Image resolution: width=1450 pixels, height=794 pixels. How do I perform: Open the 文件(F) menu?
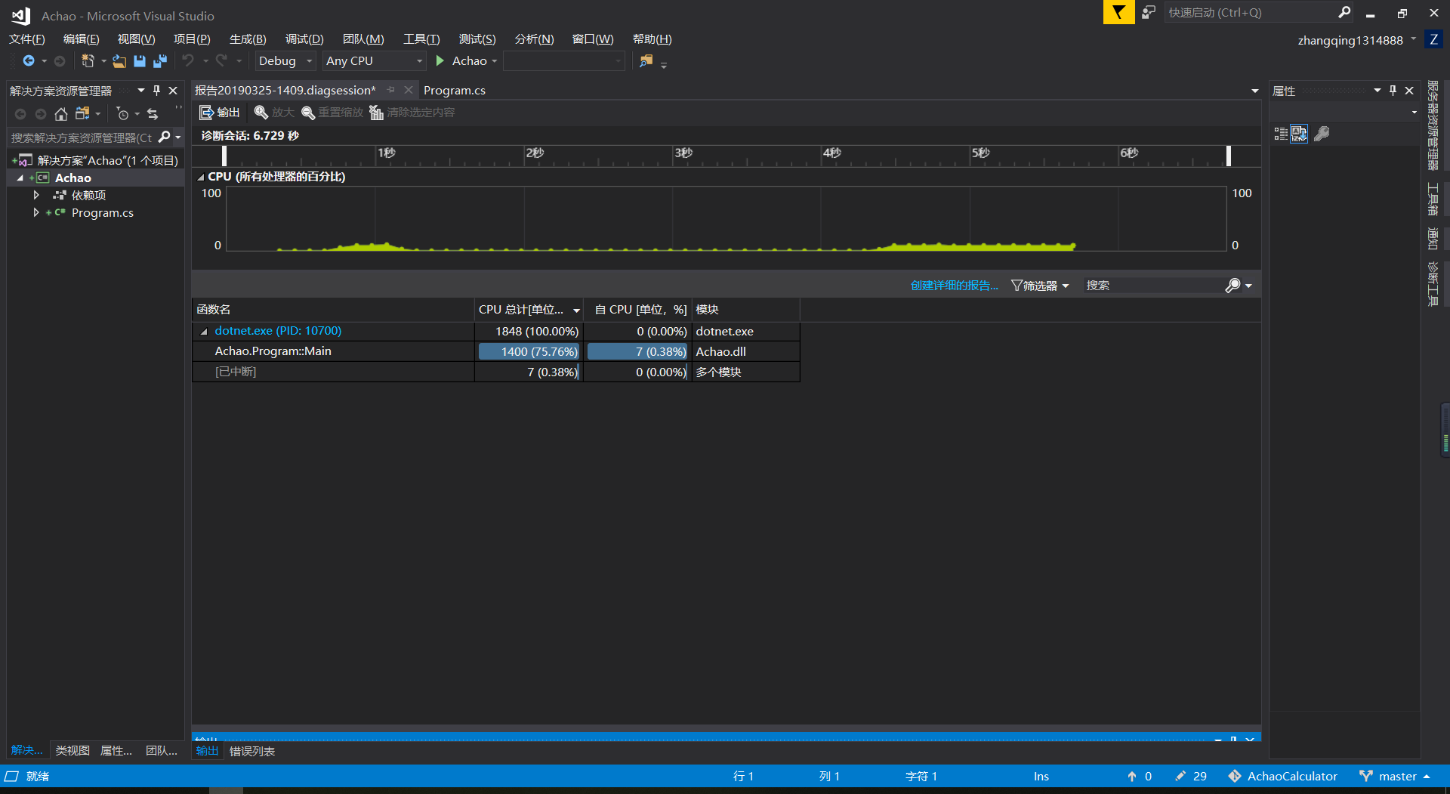click(26, 39)
